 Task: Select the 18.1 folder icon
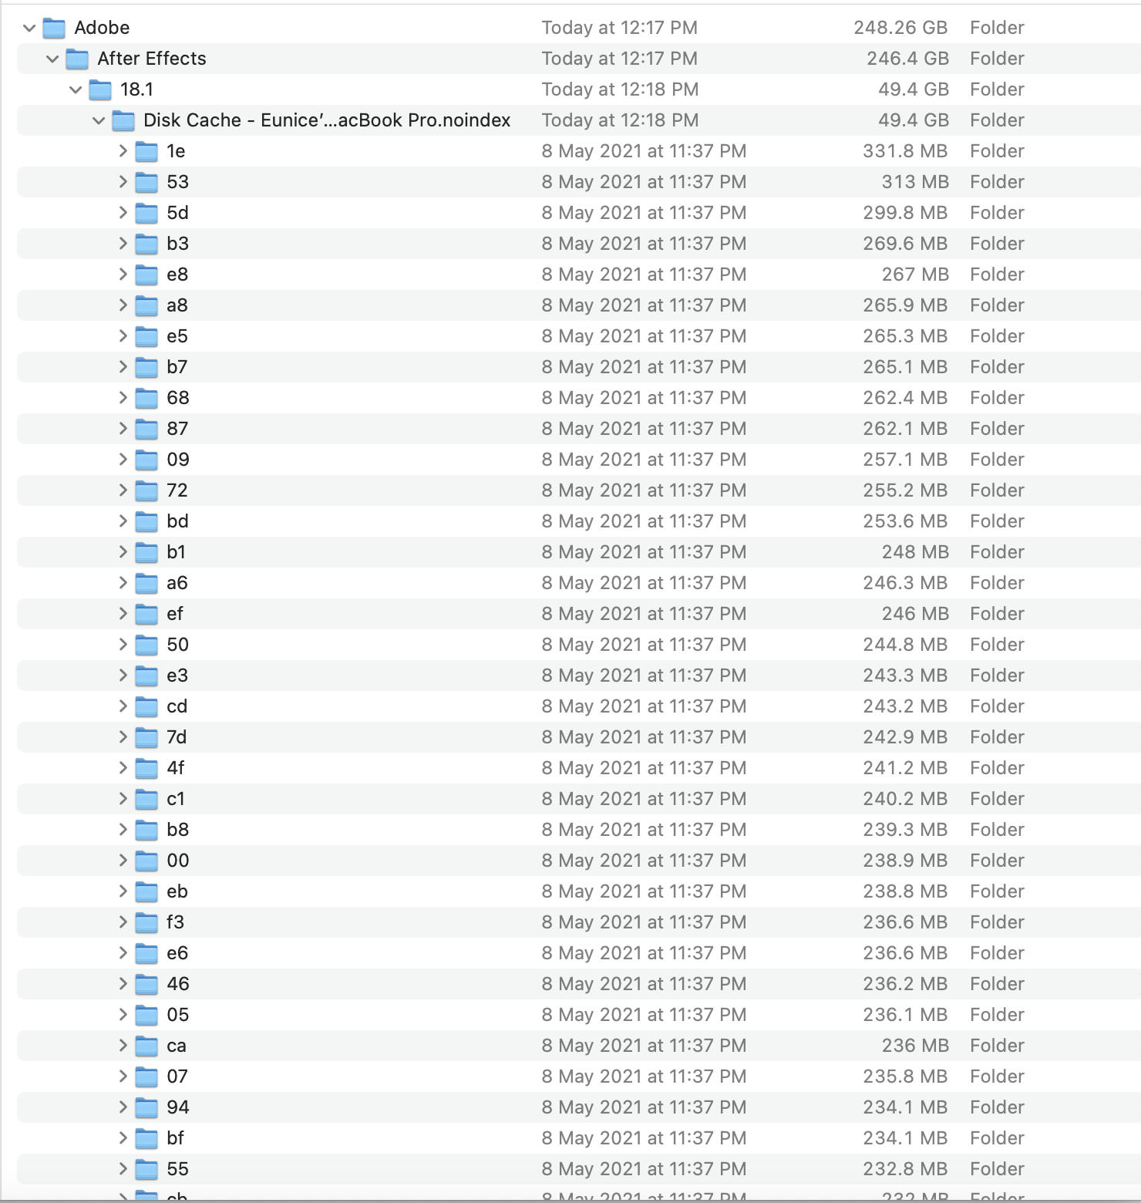tap(100, 90)
